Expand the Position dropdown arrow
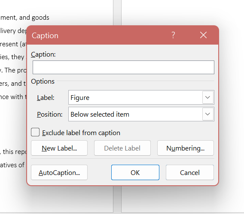Screen dimensions: 244x214 [x=208, y=114]
